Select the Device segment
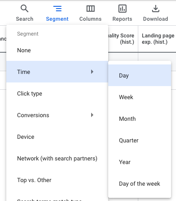This screenshot has height=201, width=176. 57,137
